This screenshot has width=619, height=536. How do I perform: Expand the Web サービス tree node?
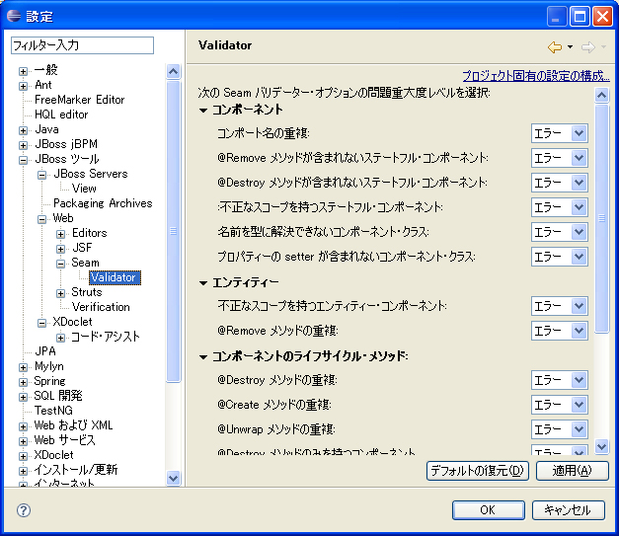click(x=23, y=441)
